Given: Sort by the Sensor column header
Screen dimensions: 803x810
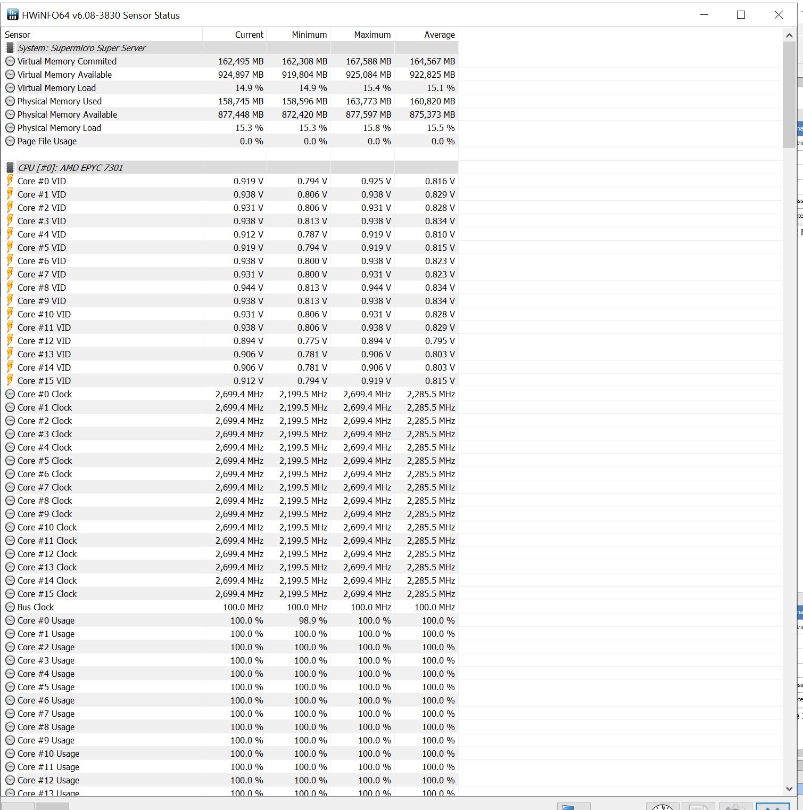Looking at the screenshot, I should pyautogui.click(x=102, y=35).
